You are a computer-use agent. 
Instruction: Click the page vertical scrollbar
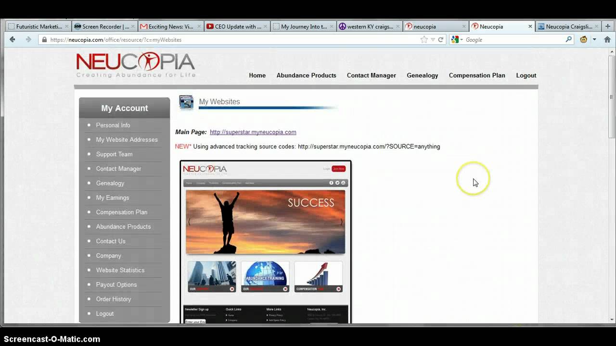612,96
